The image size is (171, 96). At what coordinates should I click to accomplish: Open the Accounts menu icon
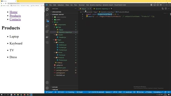[x=47, y=82]
